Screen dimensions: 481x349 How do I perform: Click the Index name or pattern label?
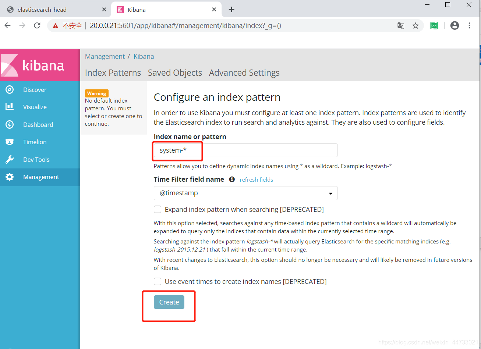[190, 136]
